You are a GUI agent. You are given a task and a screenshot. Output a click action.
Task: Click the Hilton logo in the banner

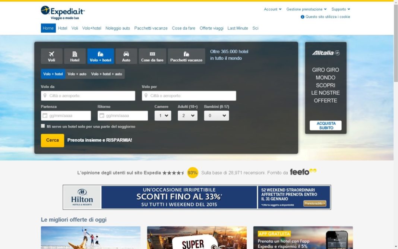click(82, 197)
